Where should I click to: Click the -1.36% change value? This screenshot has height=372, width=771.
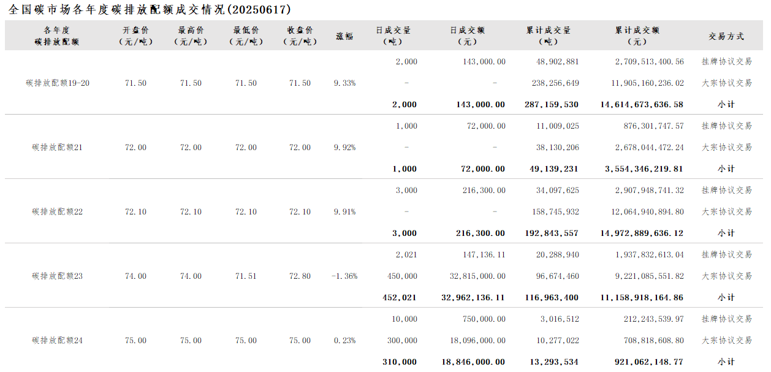344,276
